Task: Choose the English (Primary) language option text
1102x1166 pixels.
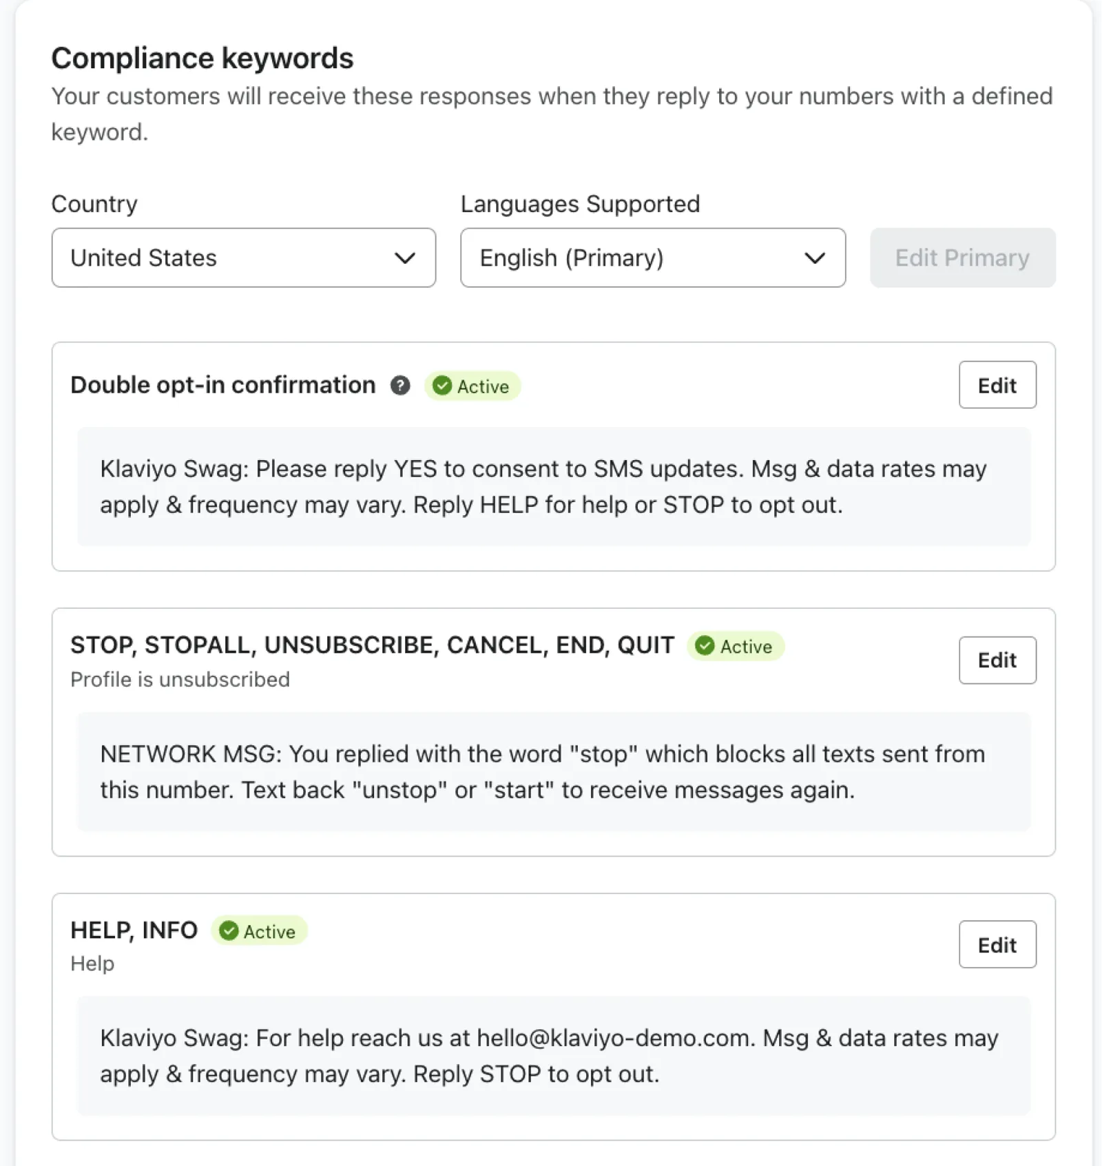Action: tap(572, 258)
